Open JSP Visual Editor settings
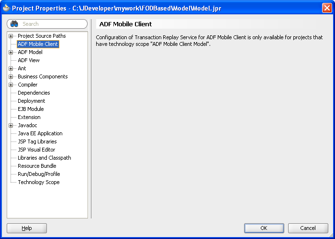Image resolution: width=335 pixels, height=239 pixels. 36,150
